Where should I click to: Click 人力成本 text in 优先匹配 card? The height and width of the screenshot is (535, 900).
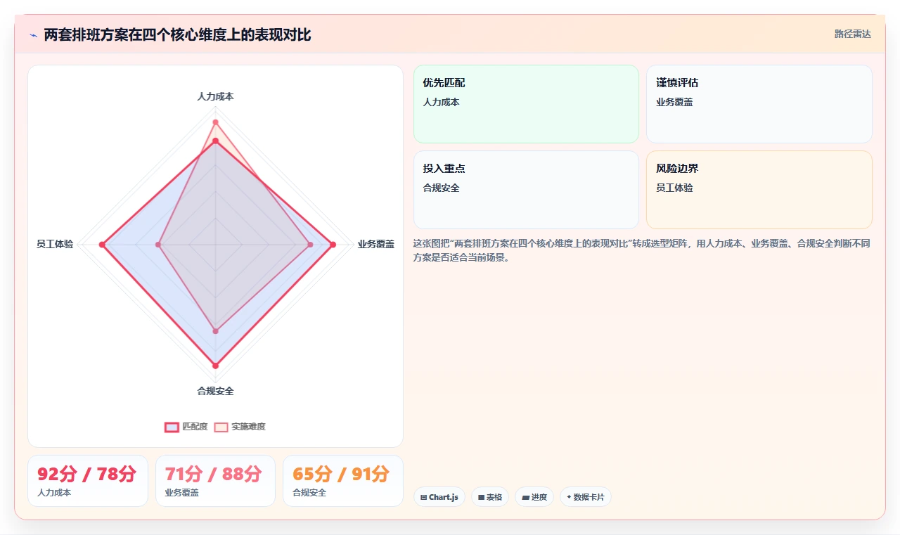441,102
